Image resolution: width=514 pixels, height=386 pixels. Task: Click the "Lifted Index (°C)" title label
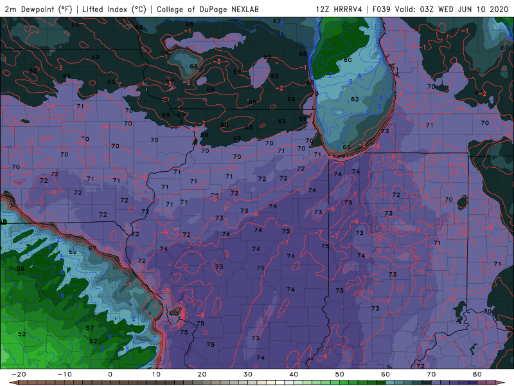114,9
